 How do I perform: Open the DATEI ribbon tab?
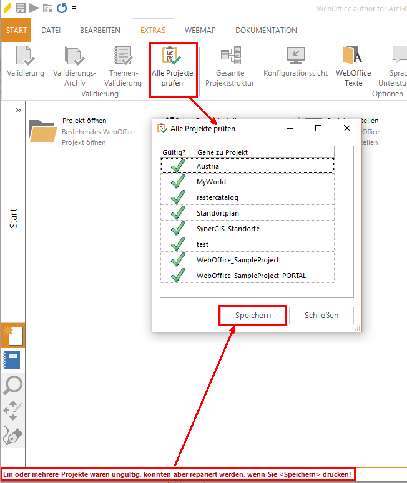[51, 31]
